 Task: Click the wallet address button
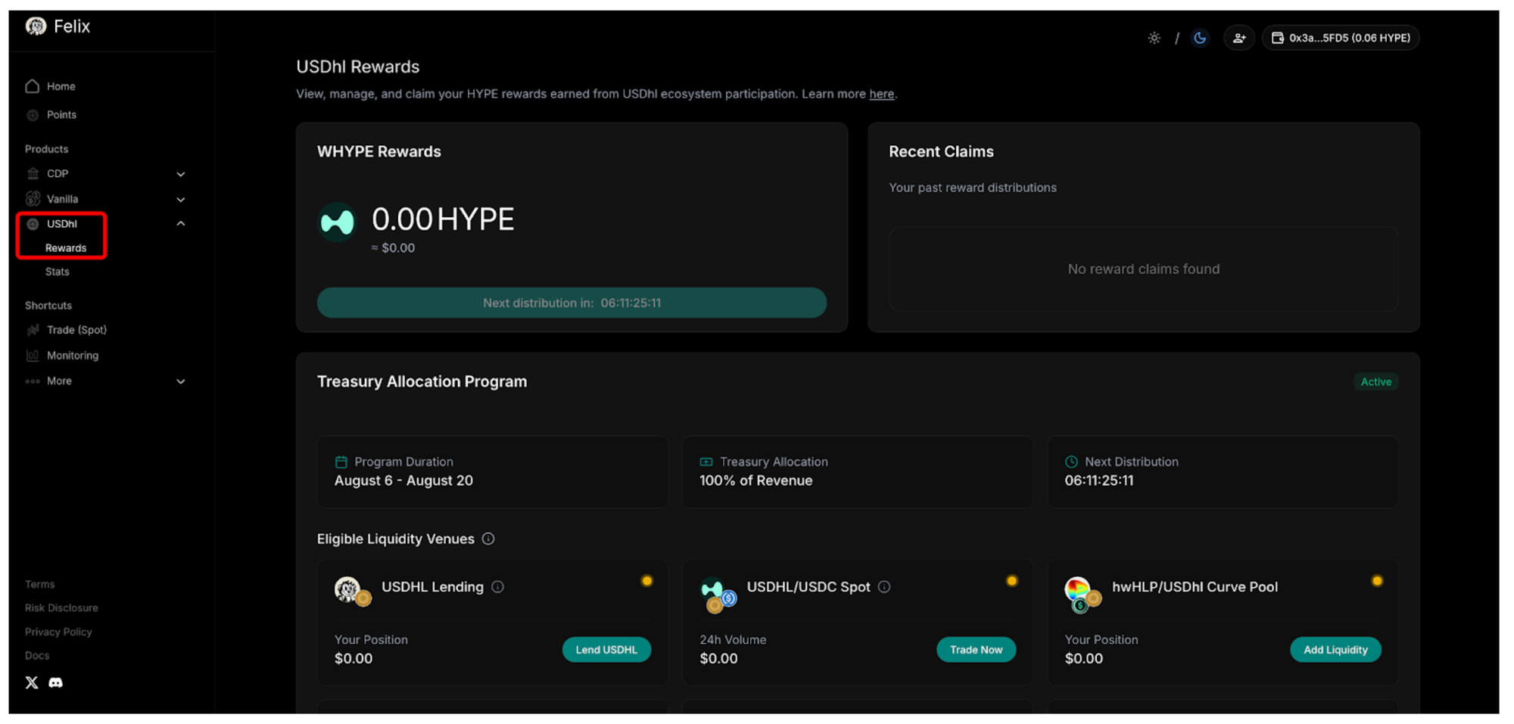[1340, 38]
